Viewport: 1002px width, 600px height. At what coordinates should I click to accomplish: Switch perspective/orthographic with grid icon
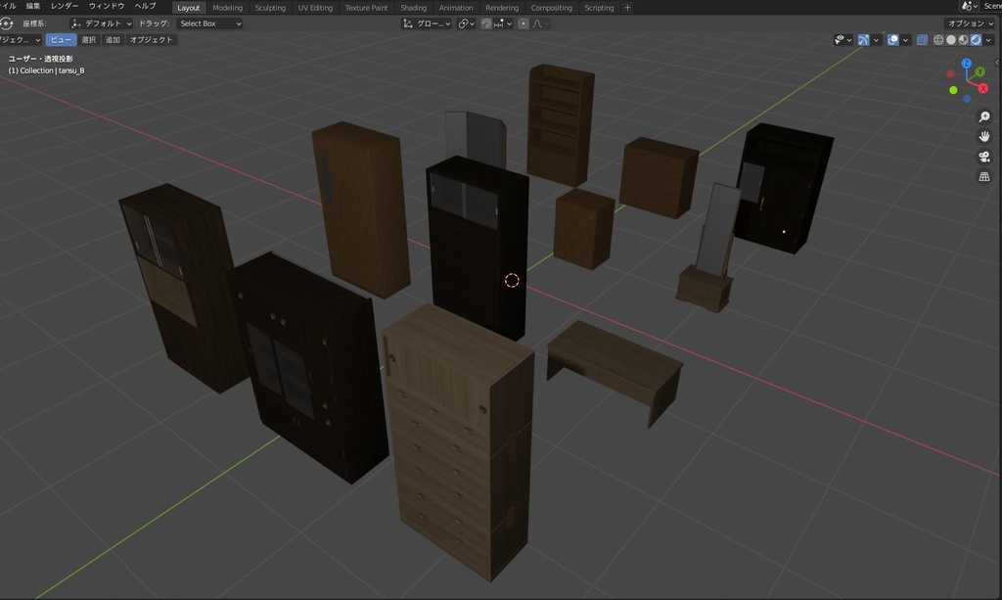[984, 176]
